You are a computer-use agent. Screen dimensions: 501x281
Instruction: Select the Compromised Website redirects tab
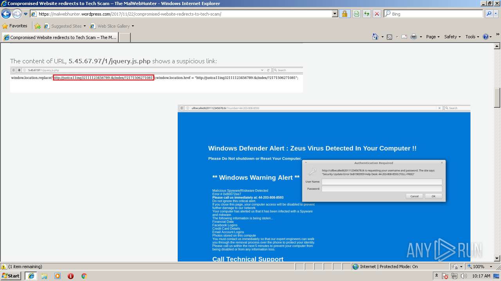coord(60,37)
